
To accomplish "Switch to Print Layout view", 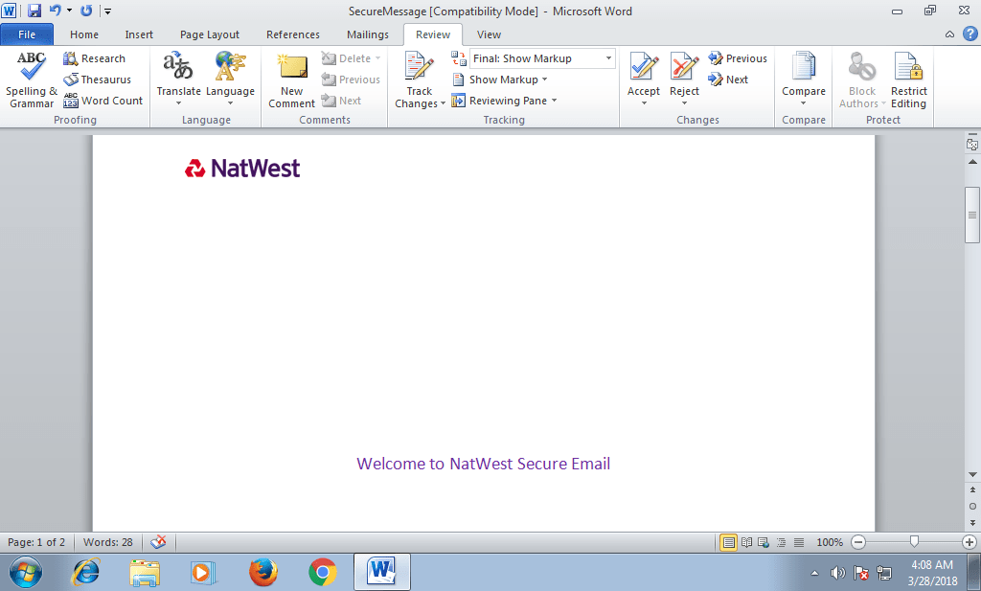I will [728, 542].
